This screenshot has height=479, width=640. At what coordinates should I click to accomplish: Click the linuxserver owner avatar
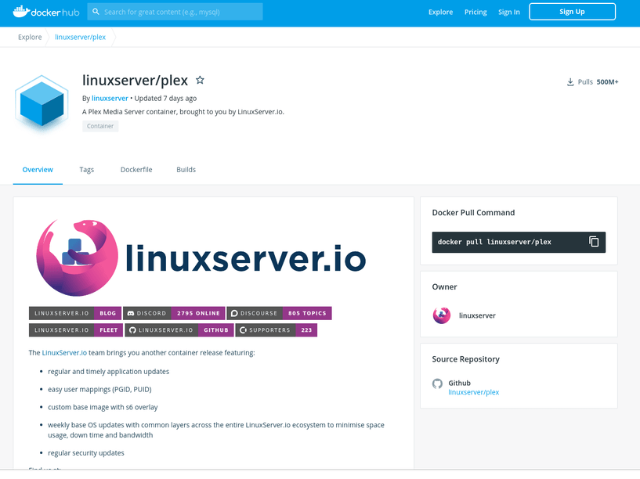442,315
